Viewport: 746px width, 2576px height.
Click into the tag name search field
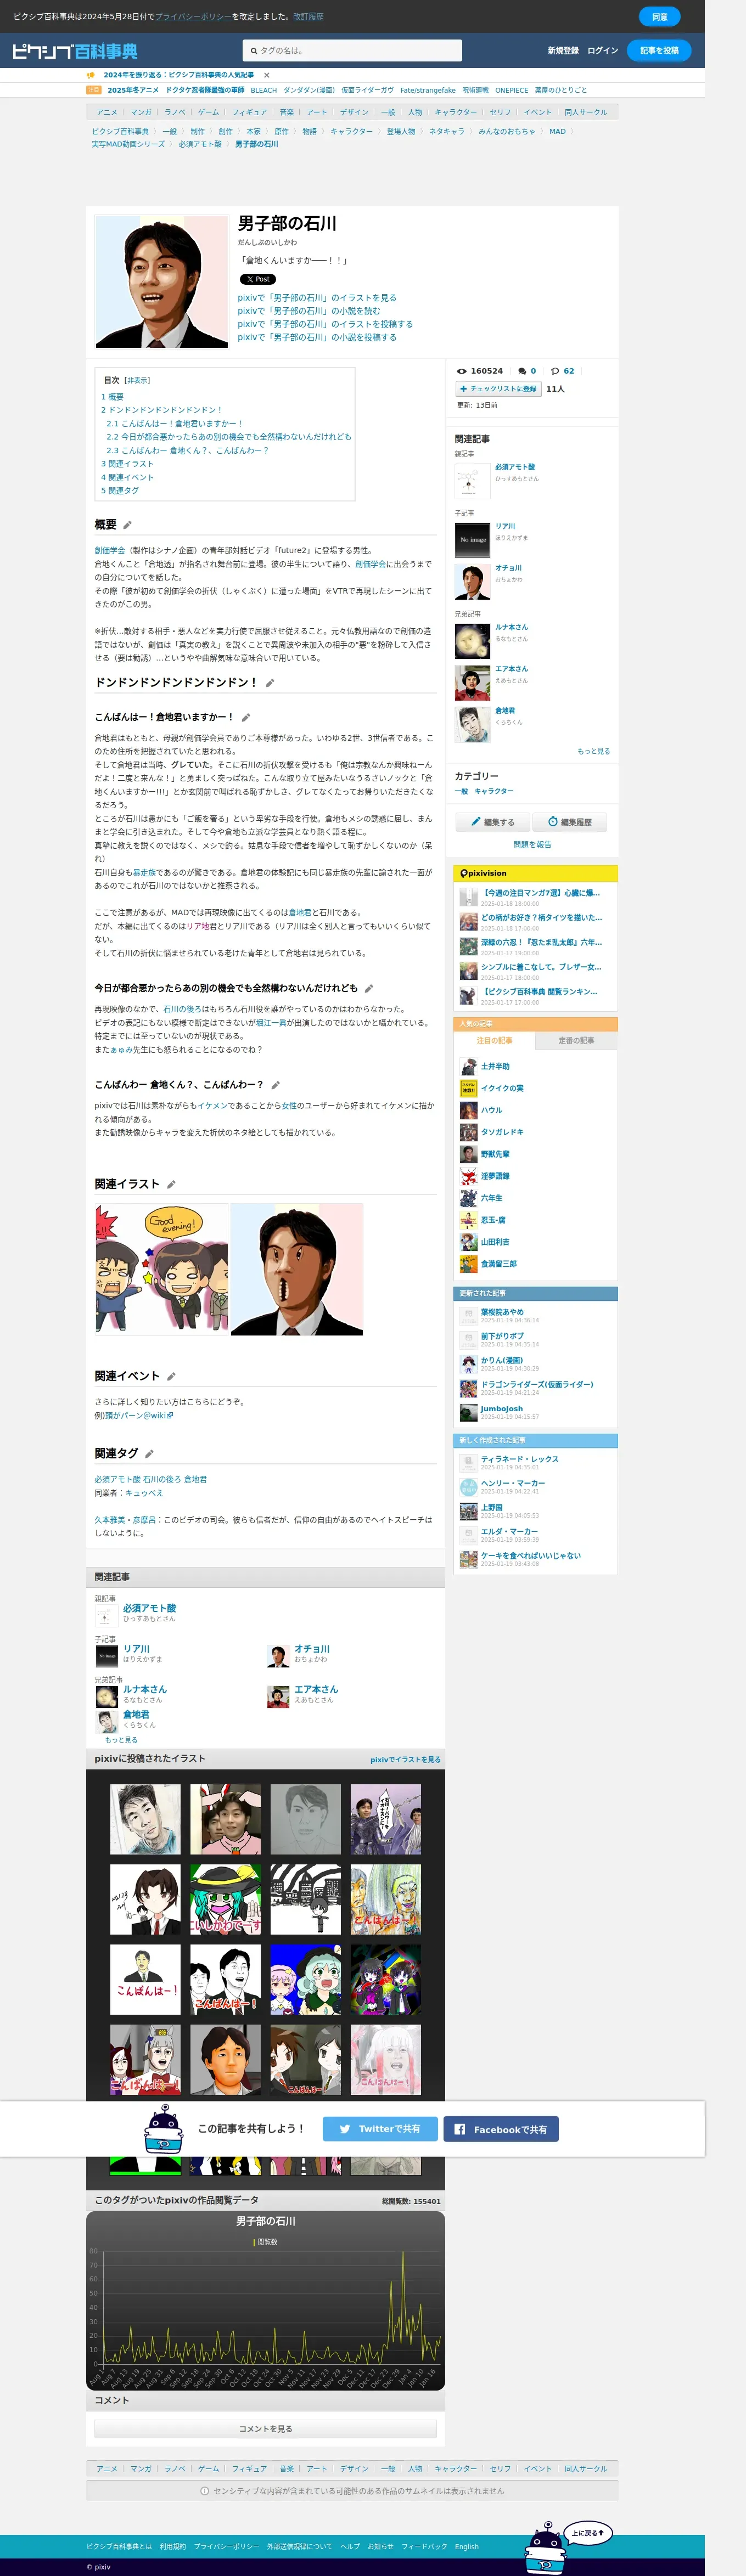coord(352,50)
